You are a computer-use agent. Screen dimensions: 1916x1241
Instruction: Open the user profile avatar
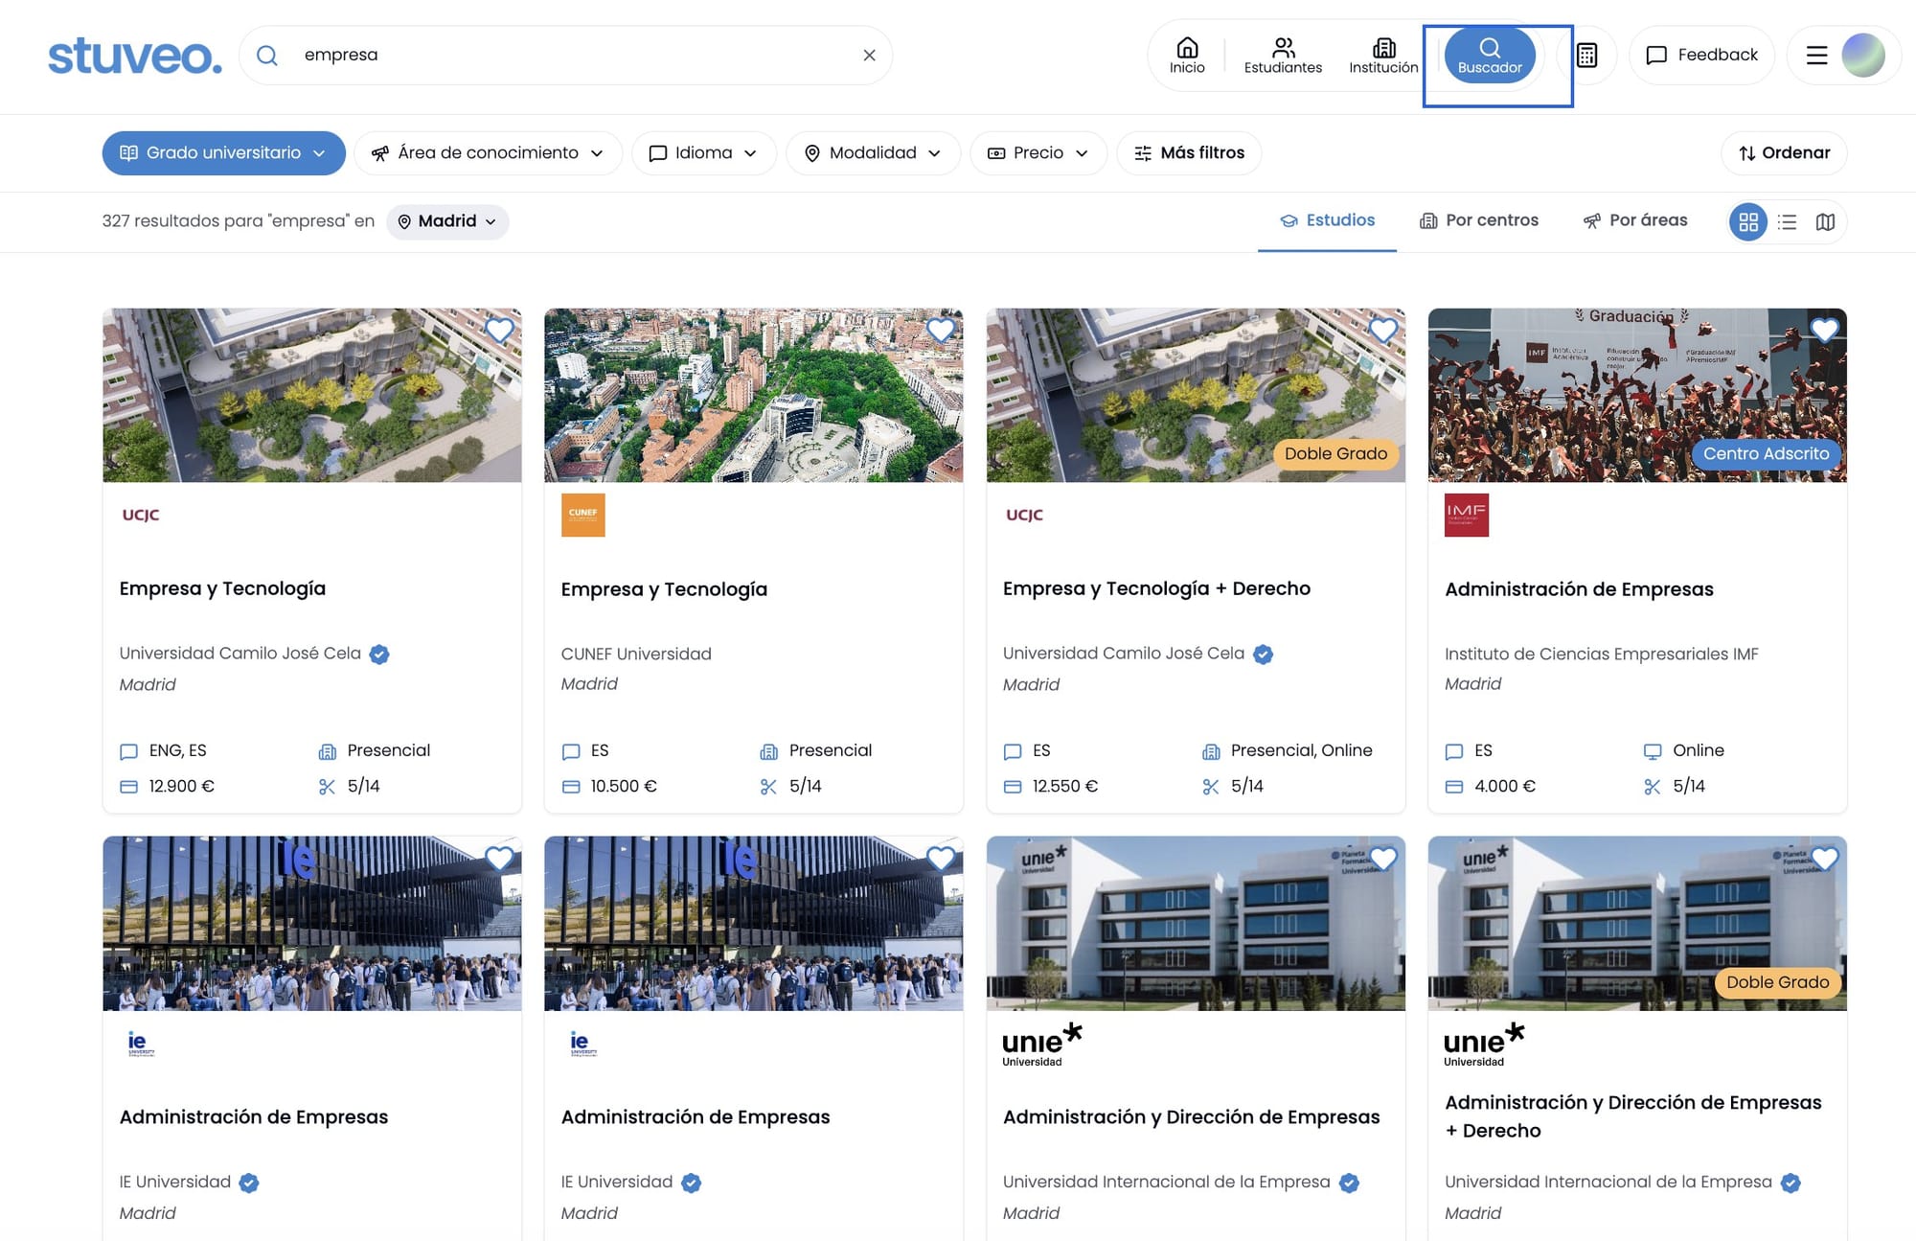click(1862, 56)
